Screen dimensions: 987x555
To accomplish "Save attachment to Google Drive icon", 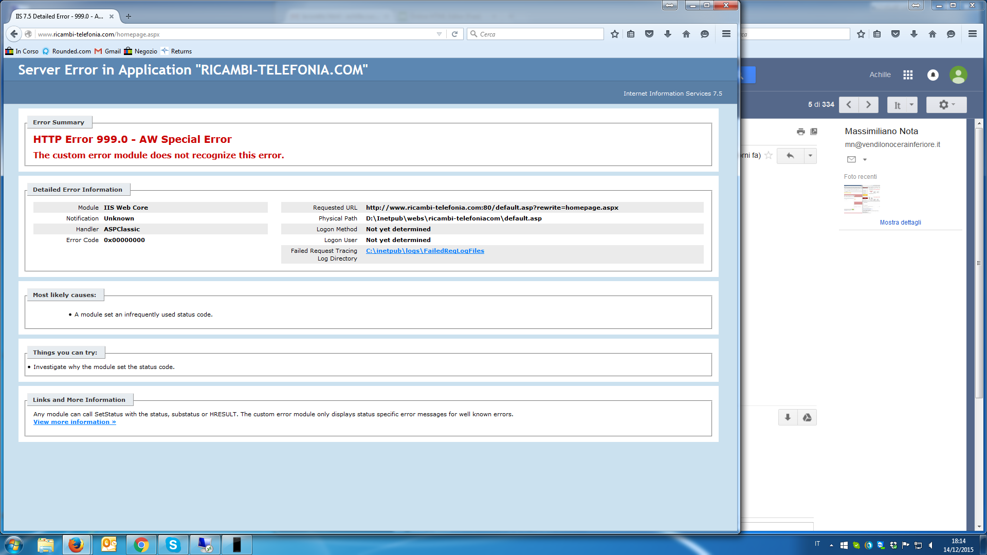I will tap(807, 417).
